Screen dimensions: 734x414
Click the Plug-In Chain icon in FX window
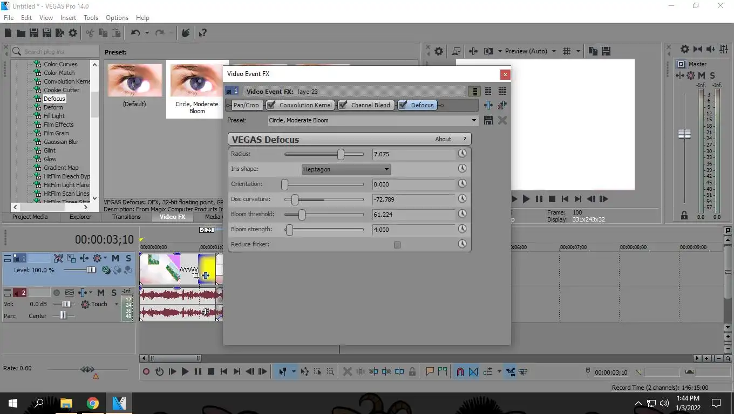(488, 105)
